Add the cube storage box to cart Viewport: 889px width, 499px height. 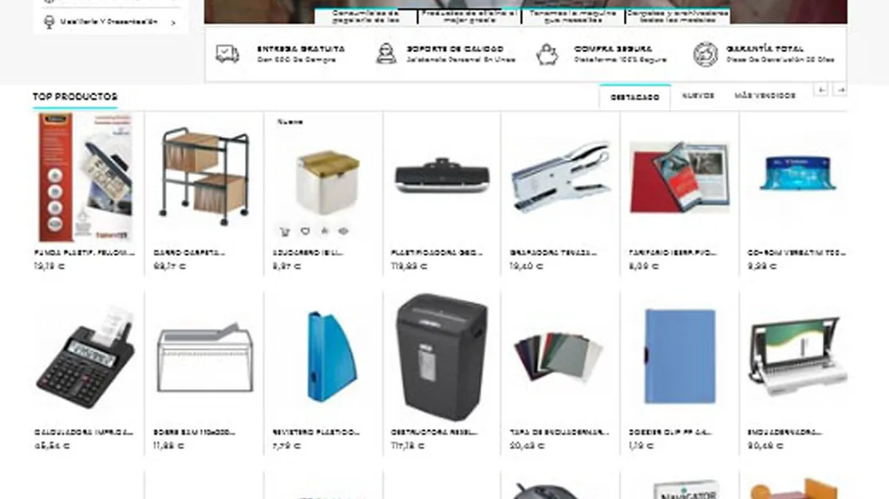(x=285, y=231)
